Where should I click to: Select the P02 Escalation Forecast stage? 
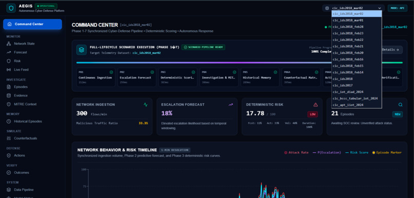pos(137,77)
